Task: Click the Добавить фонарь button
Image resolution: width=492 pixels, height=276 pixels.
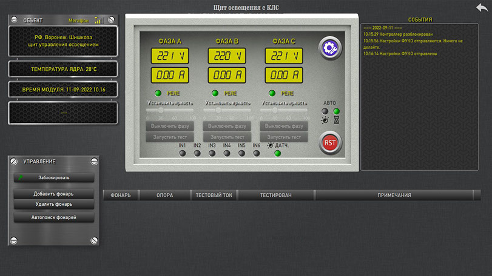Action: [54, 194]
